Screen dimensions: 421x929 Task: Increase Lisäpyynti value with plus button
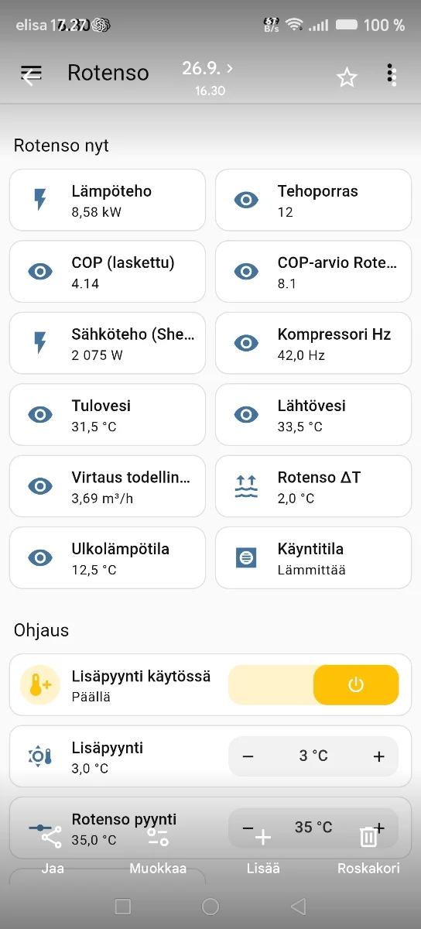click(379, 756)
